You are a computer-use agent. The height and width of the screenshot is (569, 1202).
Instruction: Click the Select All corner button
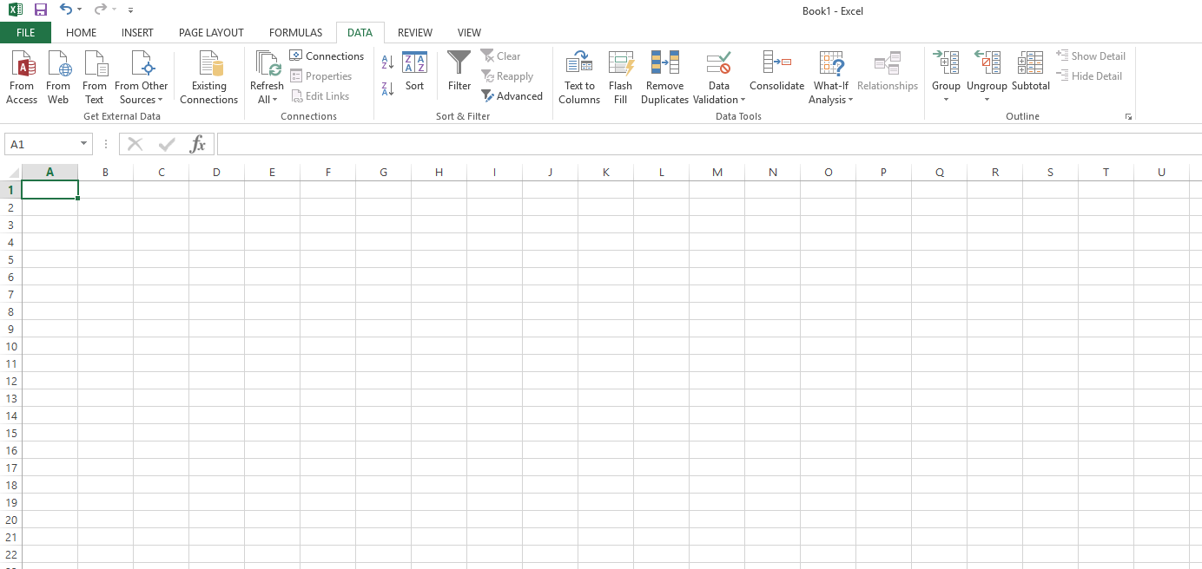[10, 172]
